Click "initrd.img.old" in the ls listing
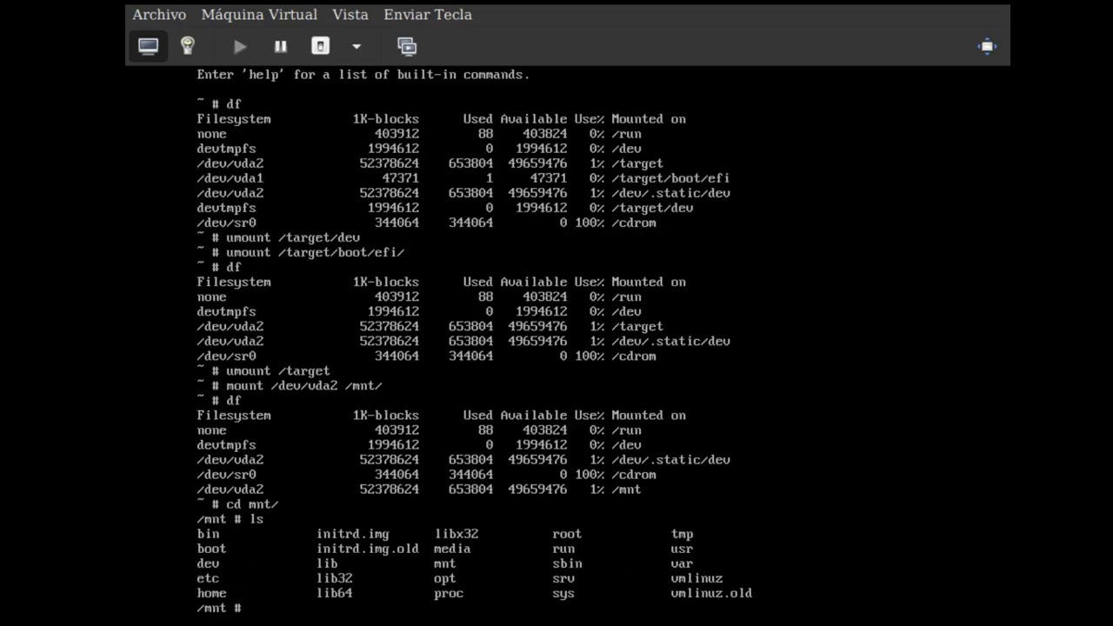1113x626 pixels. coord(368,549)
